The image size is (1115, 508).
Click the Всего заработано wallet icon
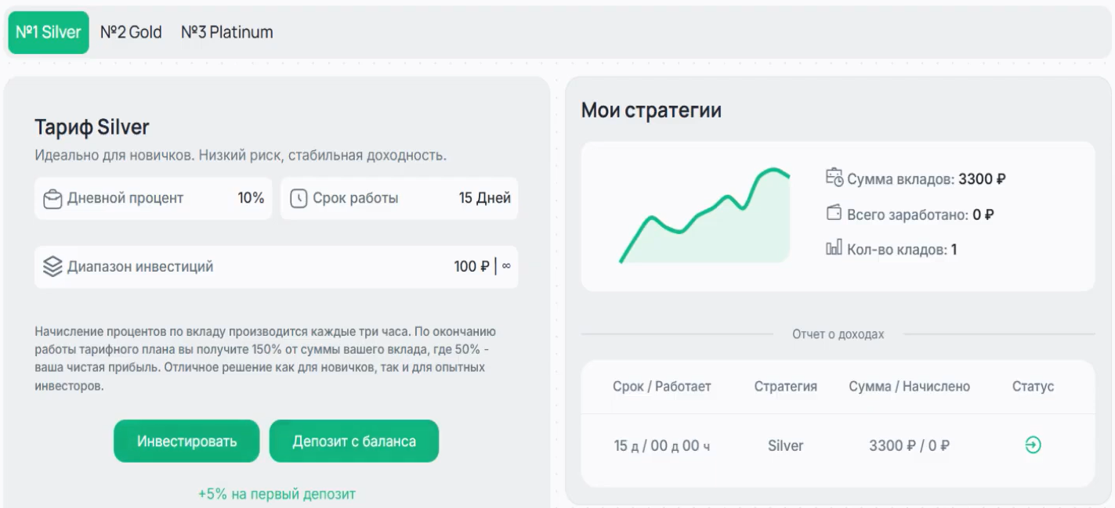tap(834, 214)
